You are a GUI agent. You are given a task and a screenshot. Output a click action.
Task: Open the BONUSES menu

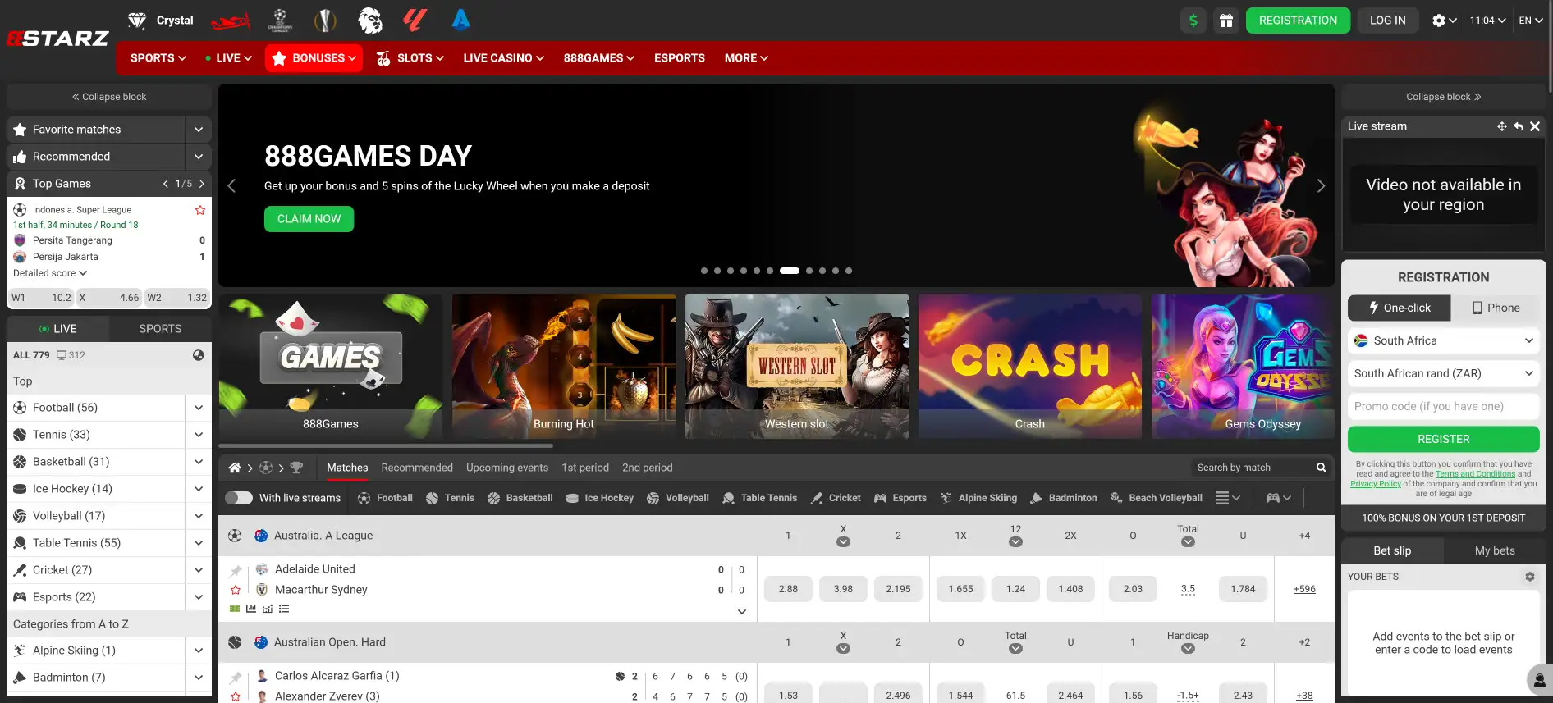[x=314, y=58]
